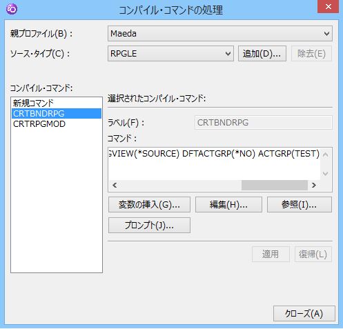Close the compile command dialog window
This screenshot has height=329, width=343.
tap(329, 7)
